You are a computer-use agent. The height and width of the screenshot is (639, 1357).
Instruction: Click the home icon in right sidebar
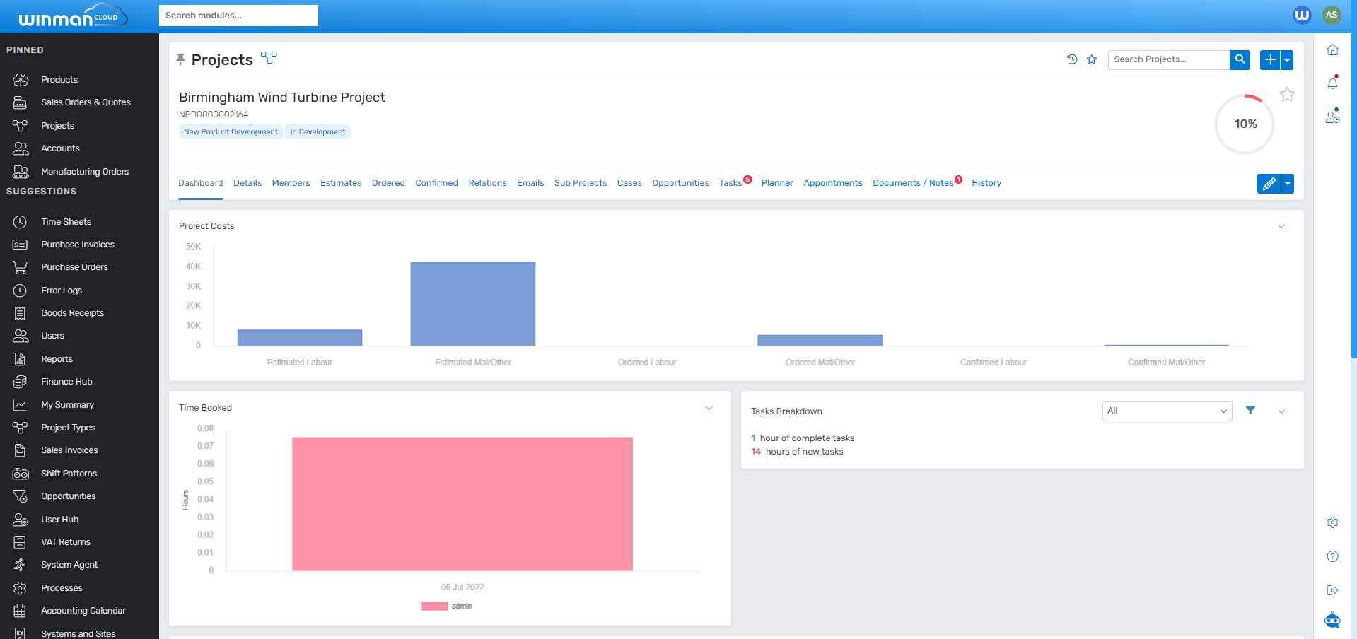pyautogui.click(x=1332, y=50)
